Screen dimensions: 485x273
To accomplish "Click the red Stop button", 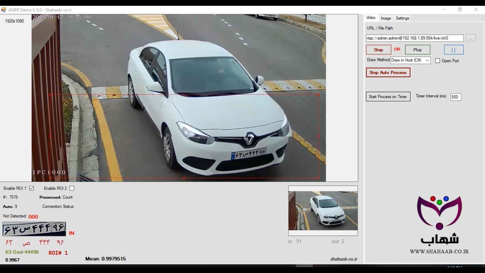I will tap(378, 50).
